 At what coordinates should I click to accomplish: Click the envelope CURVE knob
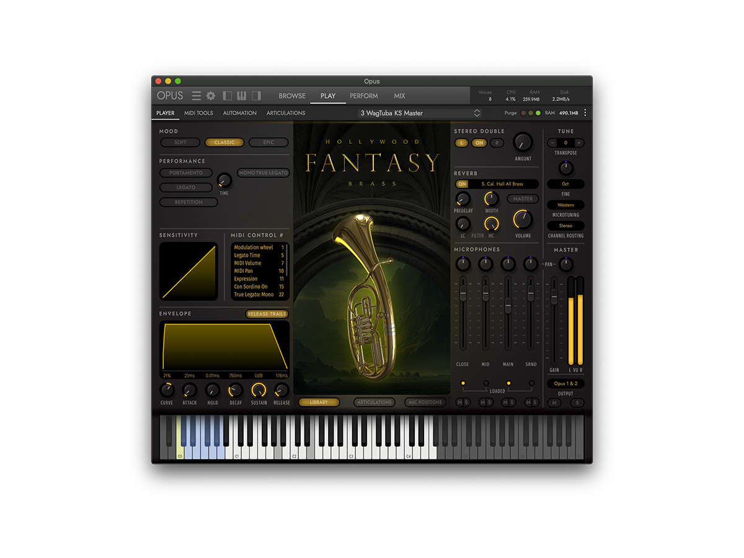point(167,390)
